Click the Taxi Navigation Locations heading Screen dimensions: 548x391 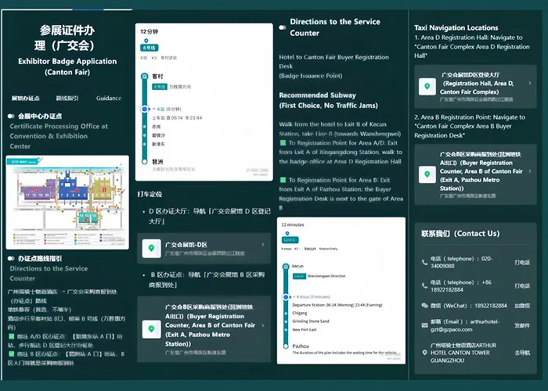pyautogui.click(x=456, y=28)
